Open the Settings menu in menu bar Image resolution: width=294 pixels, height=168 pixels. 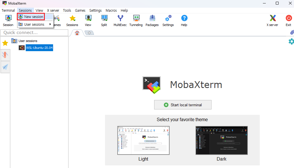(95, 11)
